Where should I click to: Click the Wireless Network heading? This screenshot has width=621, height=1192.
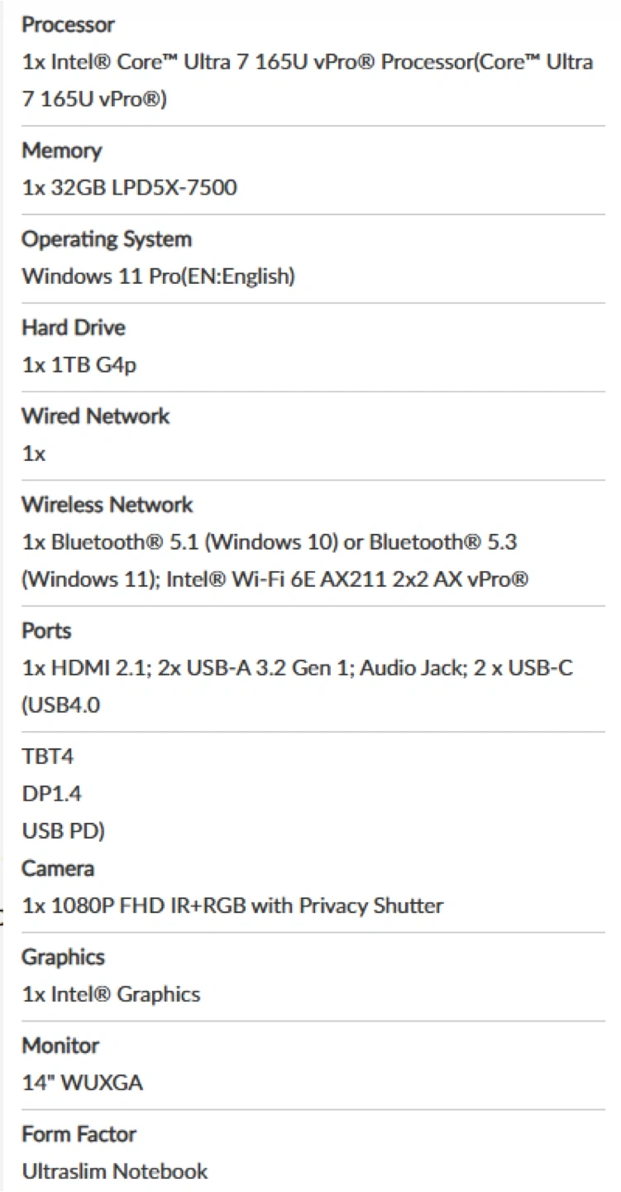click(107, 505)
